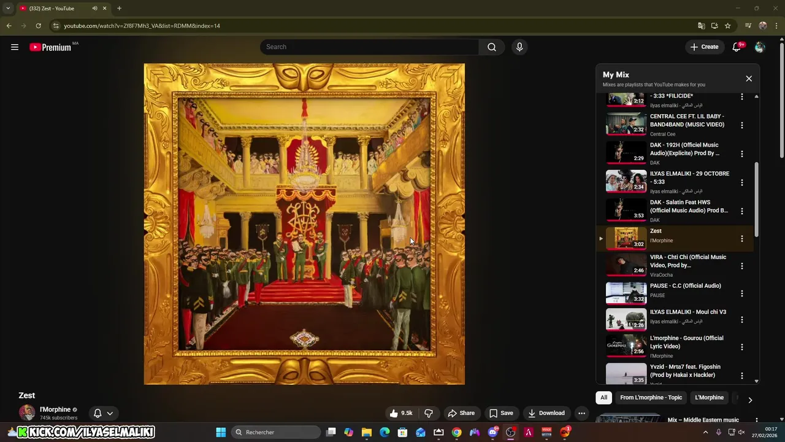785x442 pixels.
Task: Go to YouTube Premium home logo
Action: [x=50, y=47]
